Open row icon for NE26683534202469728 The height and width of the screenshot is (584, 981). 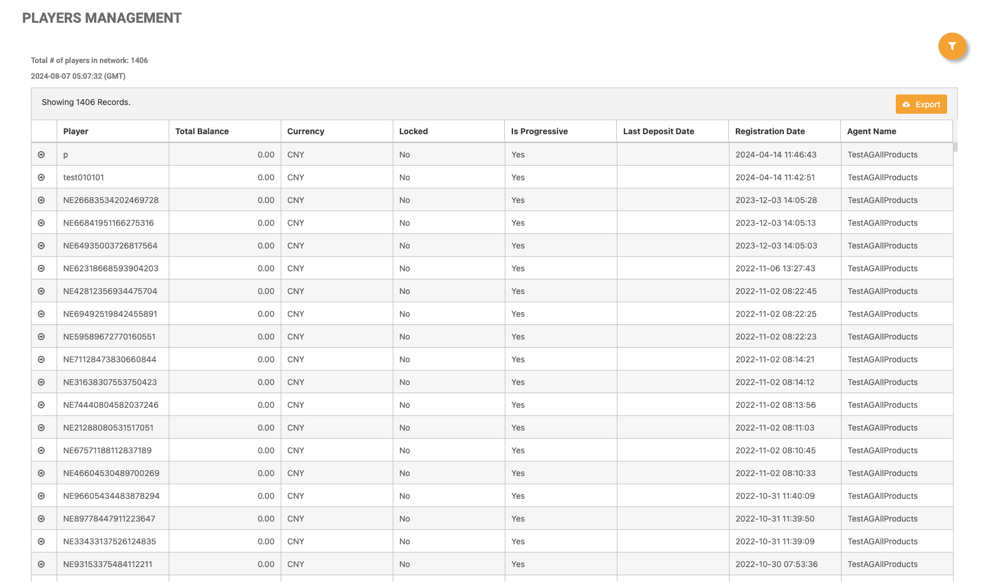pyautogui.click(x=41, y=200)
